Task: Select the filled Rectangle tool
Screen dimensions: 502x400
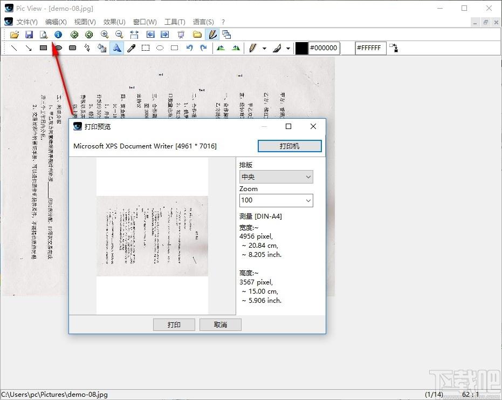Action: pos(44,48)
